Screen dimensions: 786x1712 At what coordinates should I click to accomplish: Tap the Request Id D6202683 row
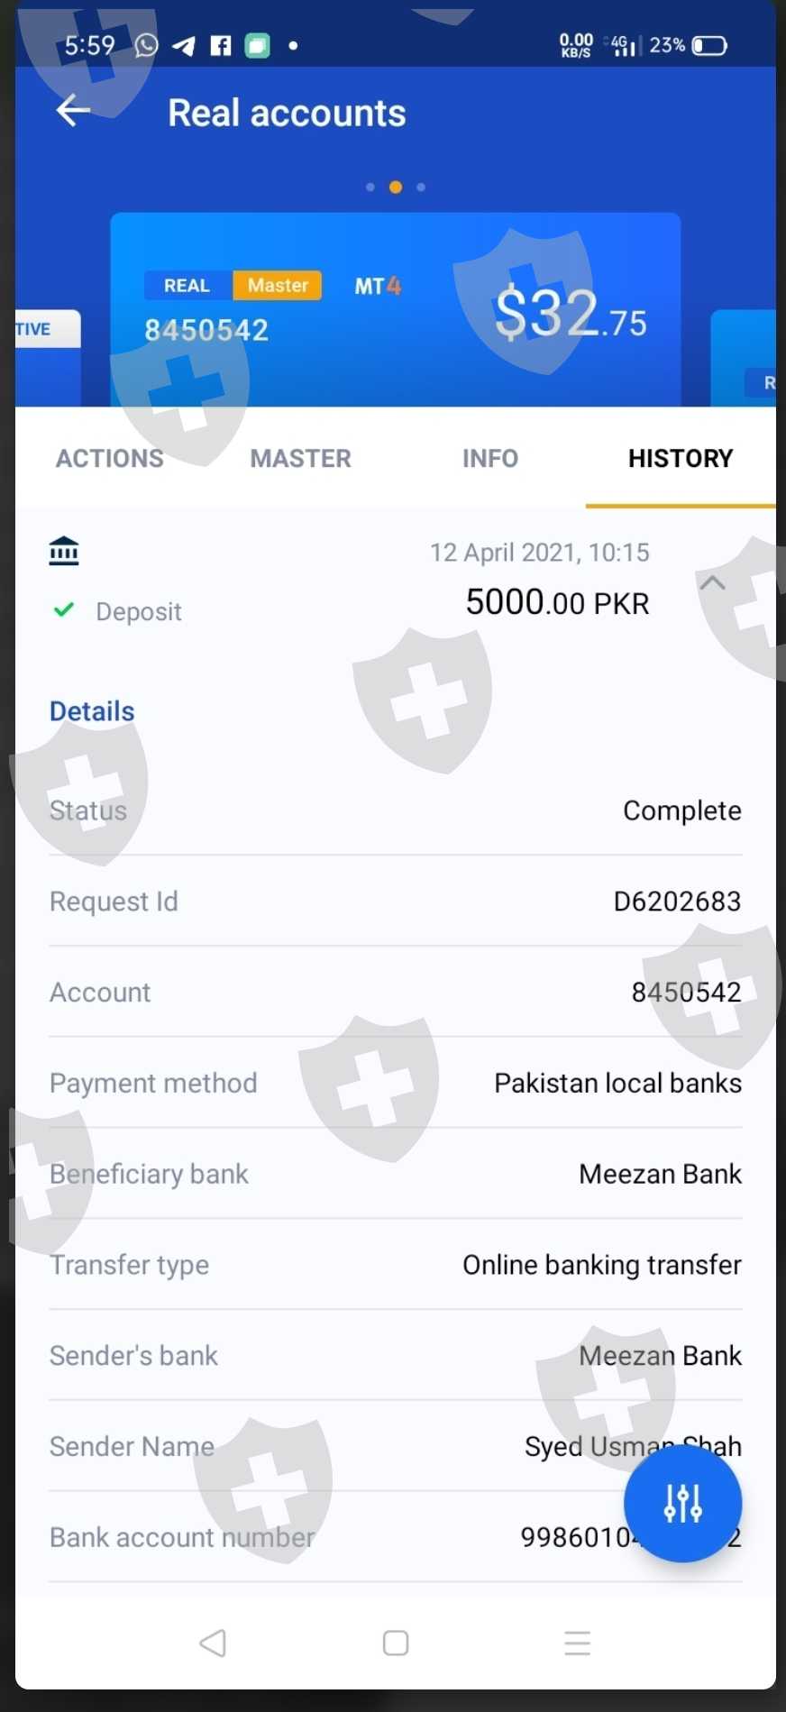click(x=396, y=901)
